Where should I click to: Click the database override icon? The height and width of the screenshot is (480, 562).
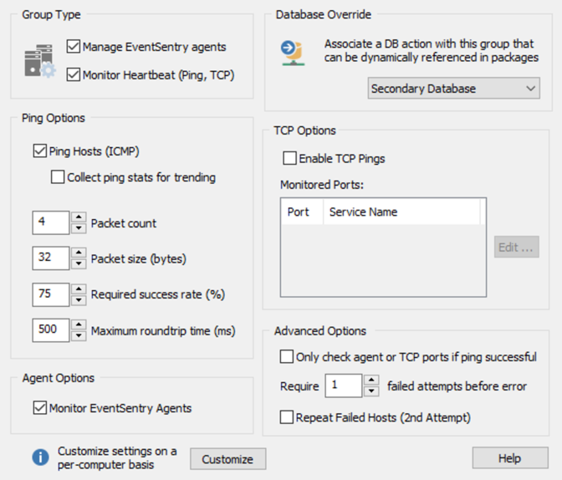coord(294,53)
